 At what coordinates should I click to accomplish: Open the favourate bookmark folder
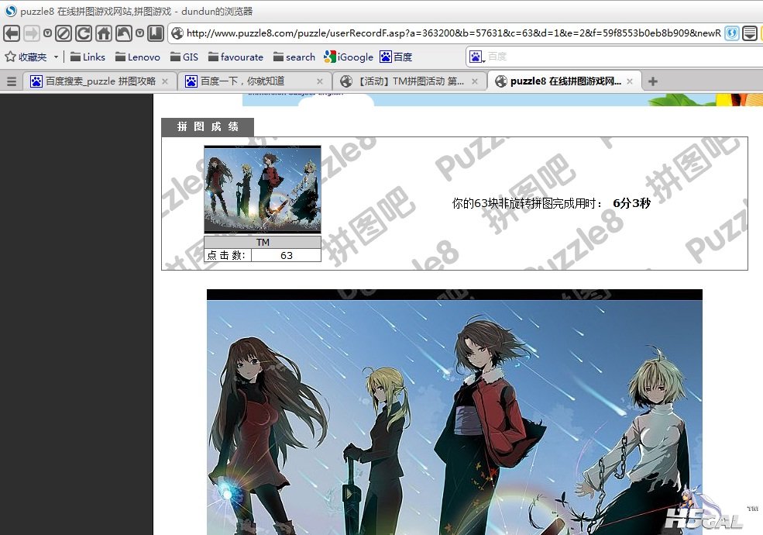click(235, 57)
